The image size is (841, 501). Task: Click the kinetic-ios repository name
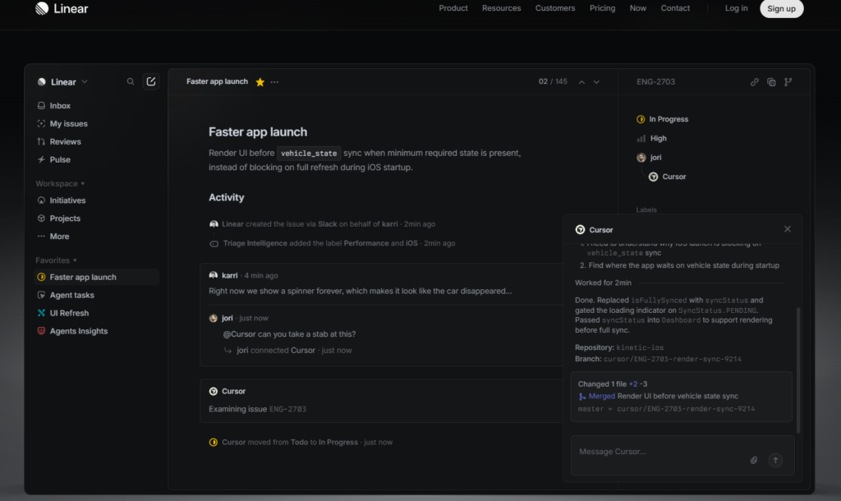tap(640, 347)
